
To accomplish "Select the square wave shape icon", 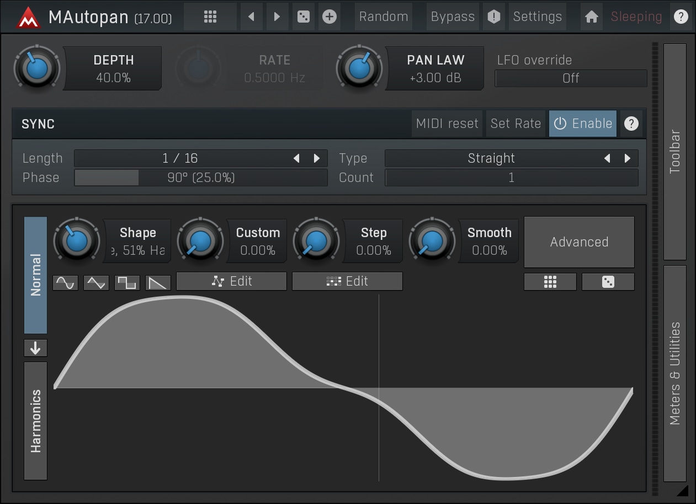I will pos(127,283).
